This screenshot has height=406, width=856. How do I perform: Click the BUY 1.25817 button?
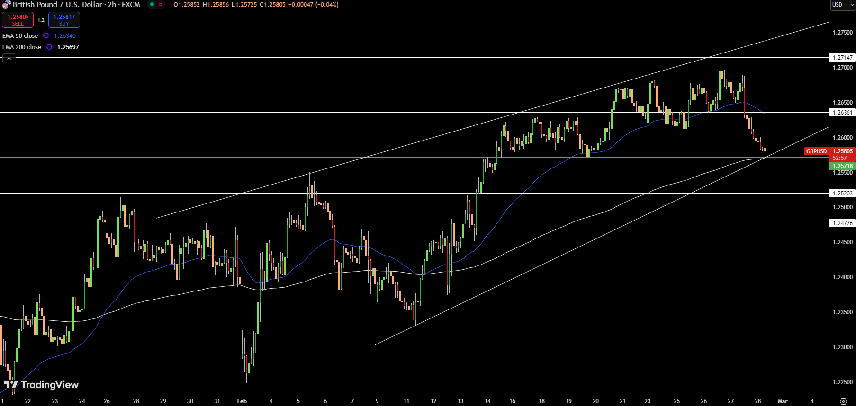[x=64, y=20]
